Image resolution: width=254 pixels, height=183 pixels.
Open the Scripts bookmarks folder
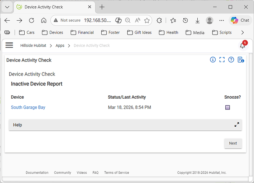click(222, 32)
